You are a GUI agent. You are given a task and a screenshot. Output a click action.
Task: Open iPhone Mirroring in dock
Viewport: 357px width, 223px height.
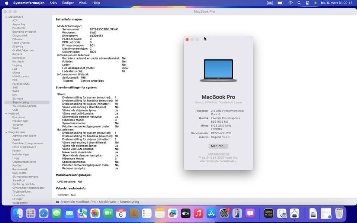tap(237, 213)
